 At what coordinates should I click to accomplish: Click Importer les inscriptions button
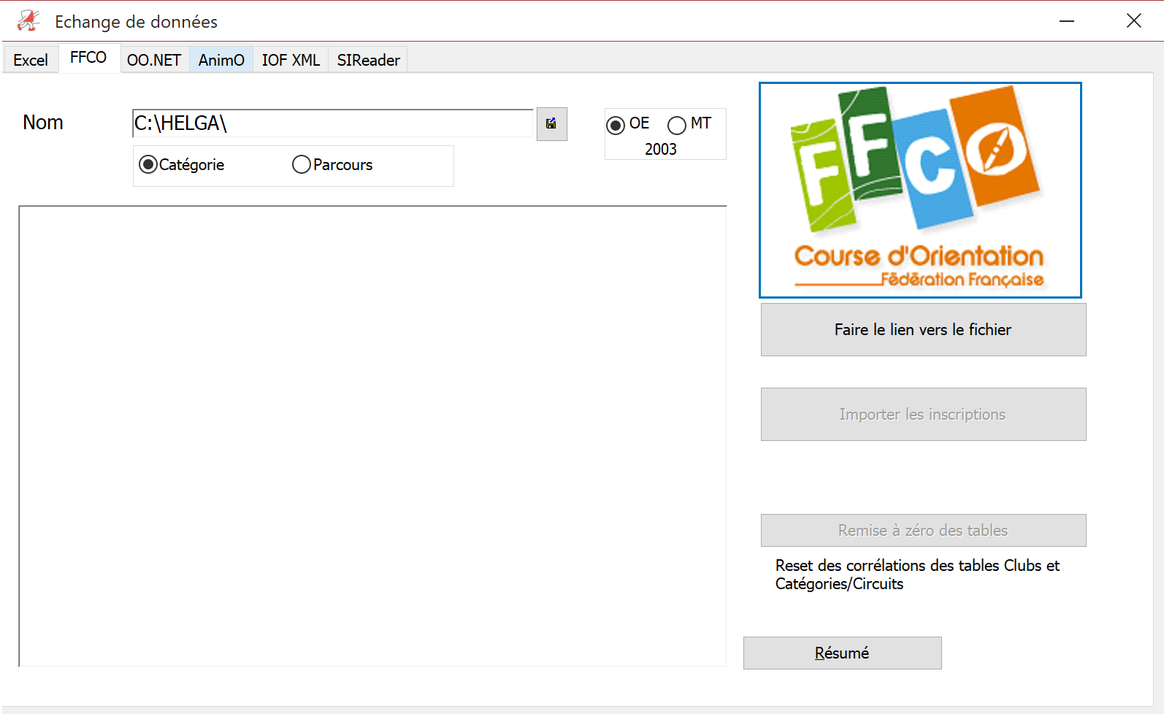click(x=923, y=415)
